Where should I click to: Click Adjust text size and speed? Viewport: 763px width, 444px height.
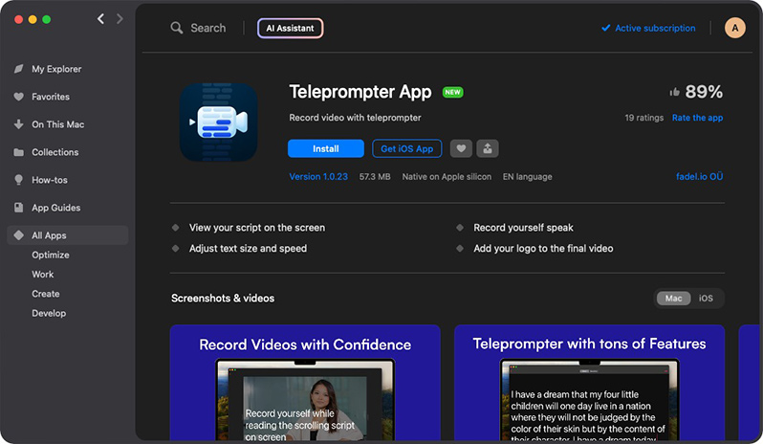(248, 249)
